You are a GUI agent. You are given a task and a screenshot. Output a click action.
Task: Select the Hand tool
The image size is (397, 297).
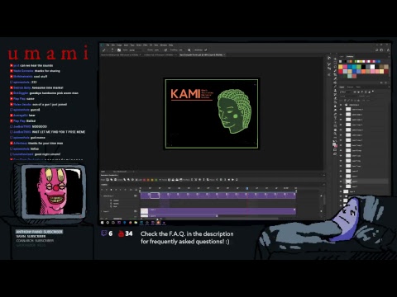tap(335, 130)
